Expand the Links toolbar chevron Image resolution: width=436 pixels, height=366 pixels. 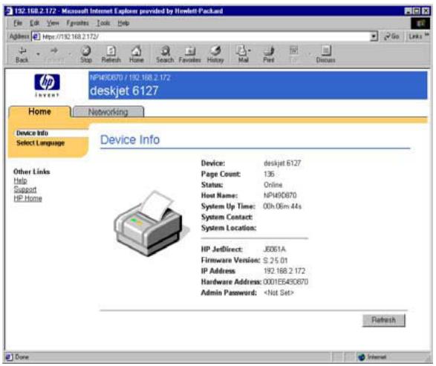coord(427,34)
